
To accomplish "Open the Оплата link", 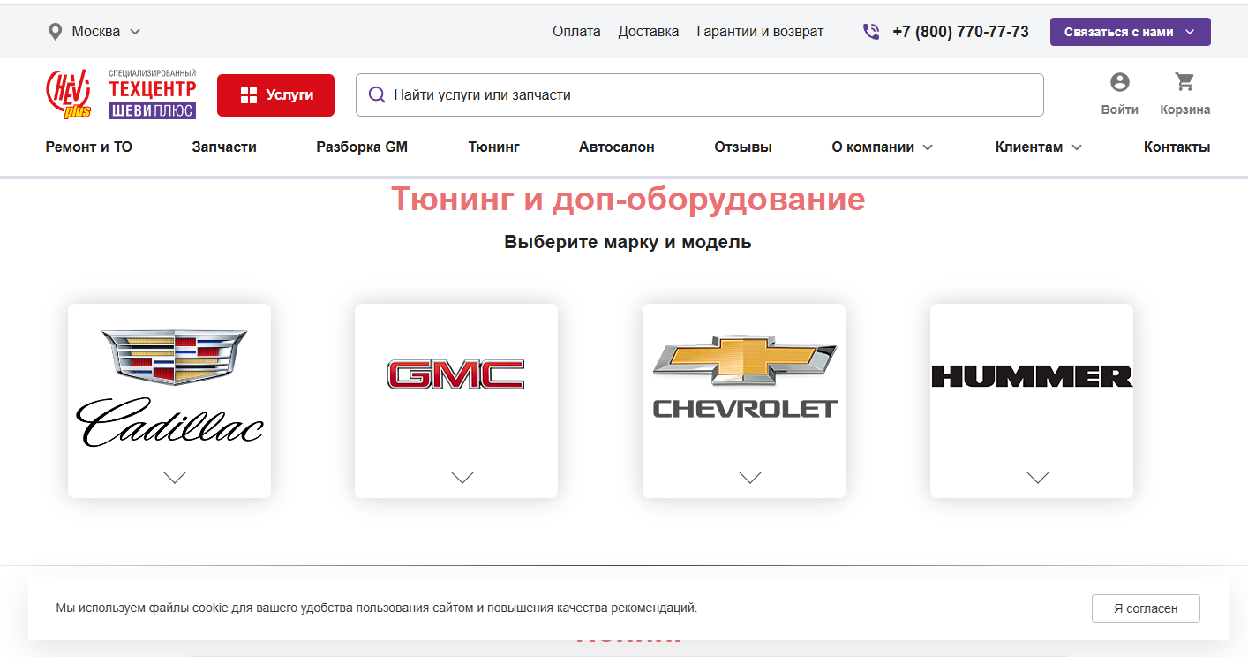I will 576,32.
